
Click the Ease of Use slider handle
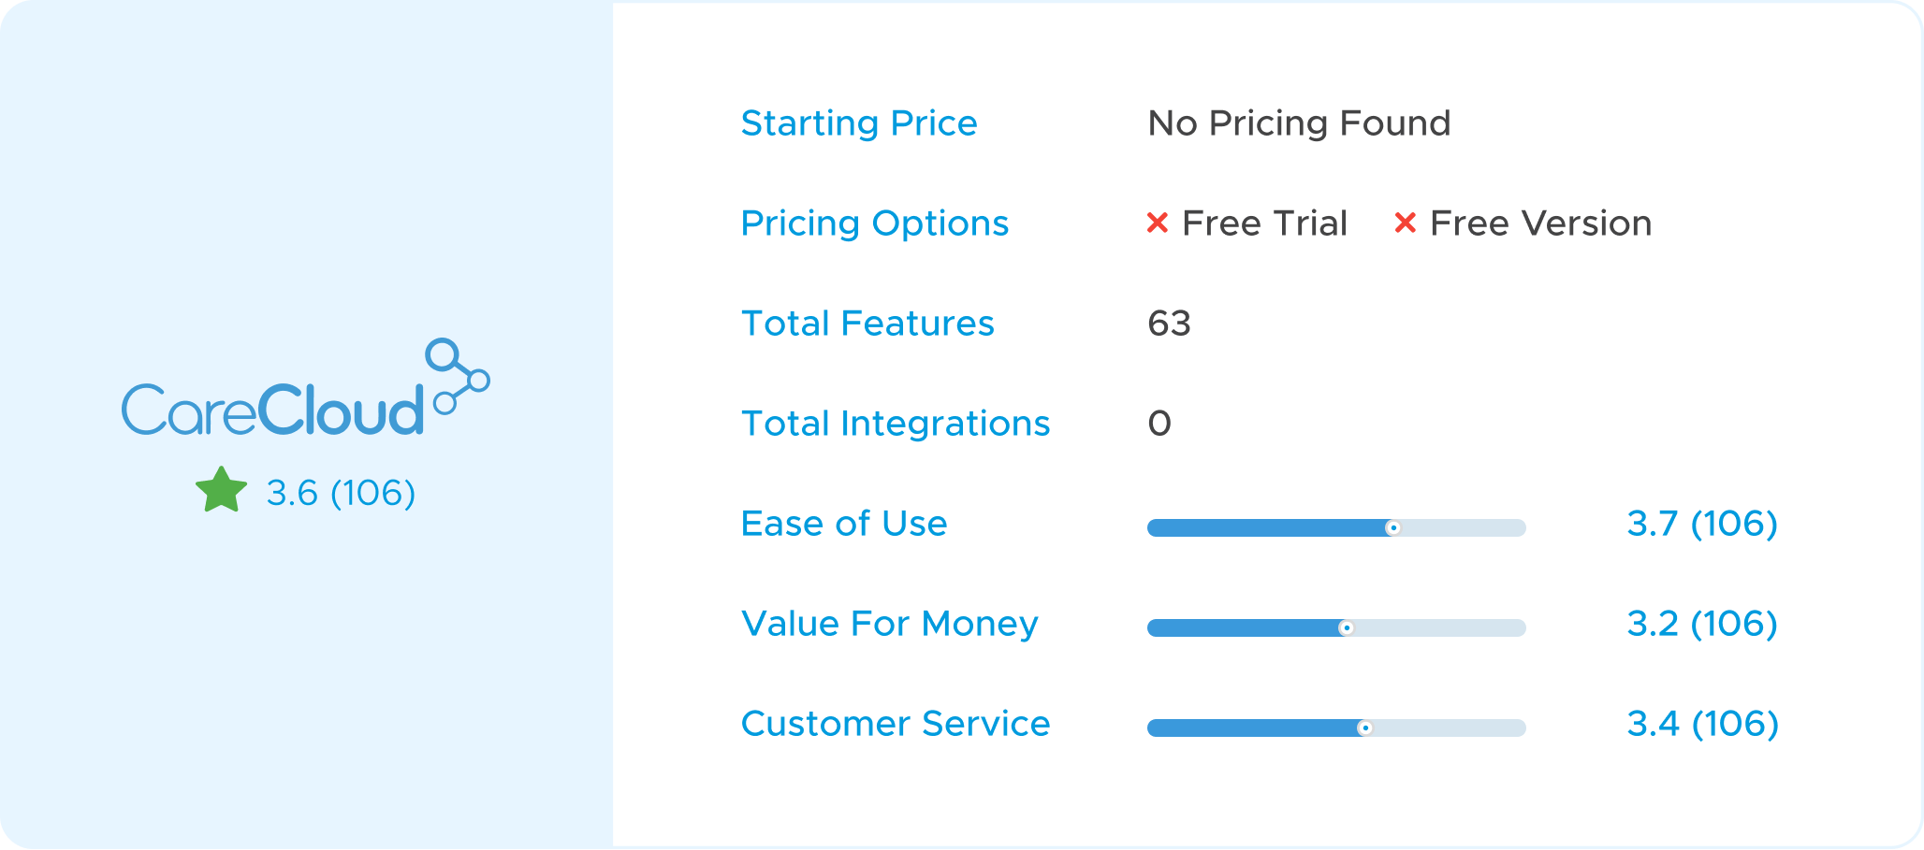[x=1392, y=528]
